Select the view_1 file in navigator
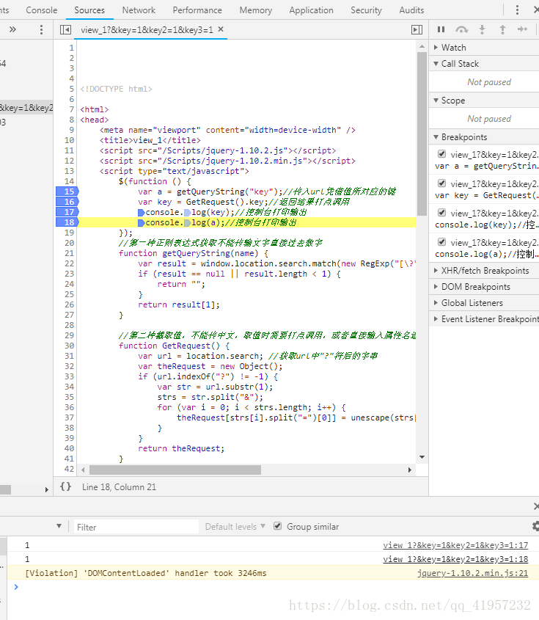 click(26, 108)
